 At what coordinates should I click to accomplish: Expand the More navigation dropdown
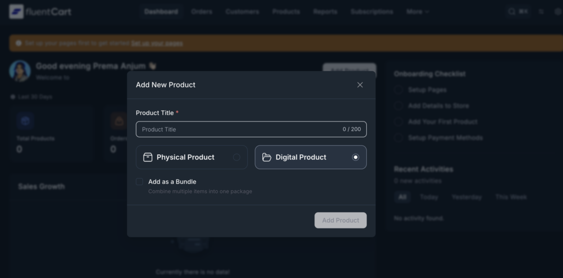418,12
